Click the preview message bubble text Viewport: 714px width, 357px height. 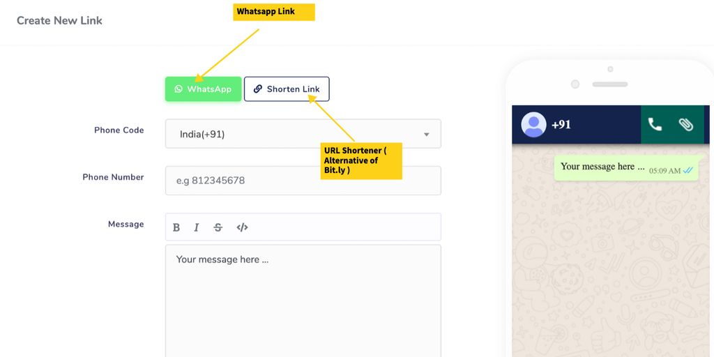(602, 166)
